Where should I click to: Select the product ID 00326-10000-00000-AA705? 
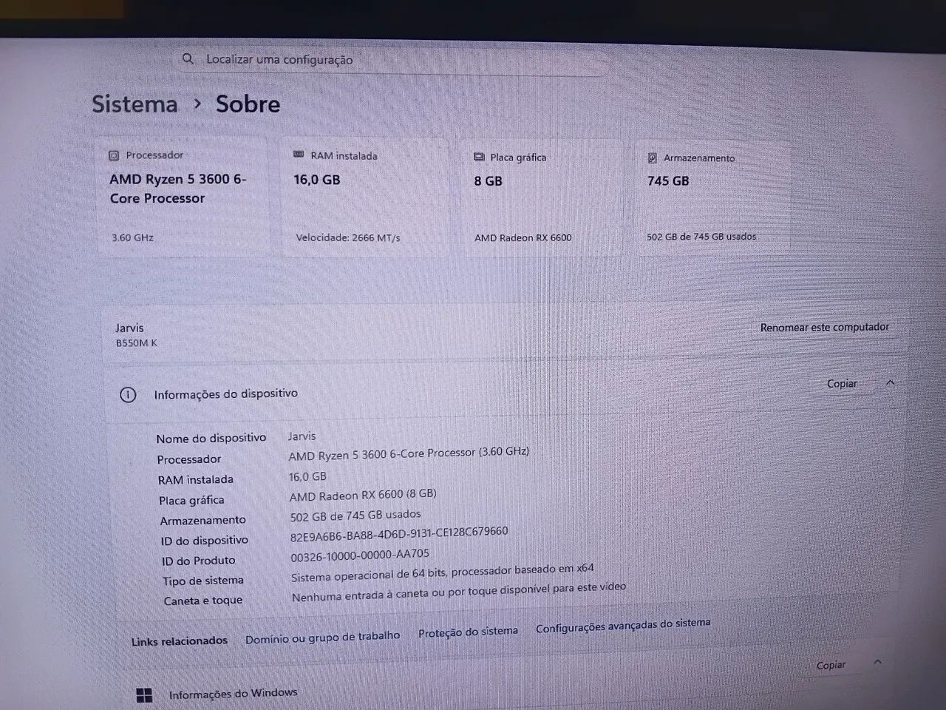tap(360, 555)
